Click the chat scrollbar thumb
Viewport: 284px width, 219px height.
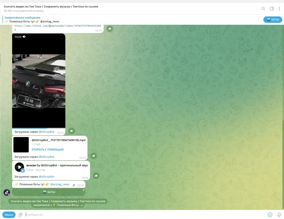(283, 164)
